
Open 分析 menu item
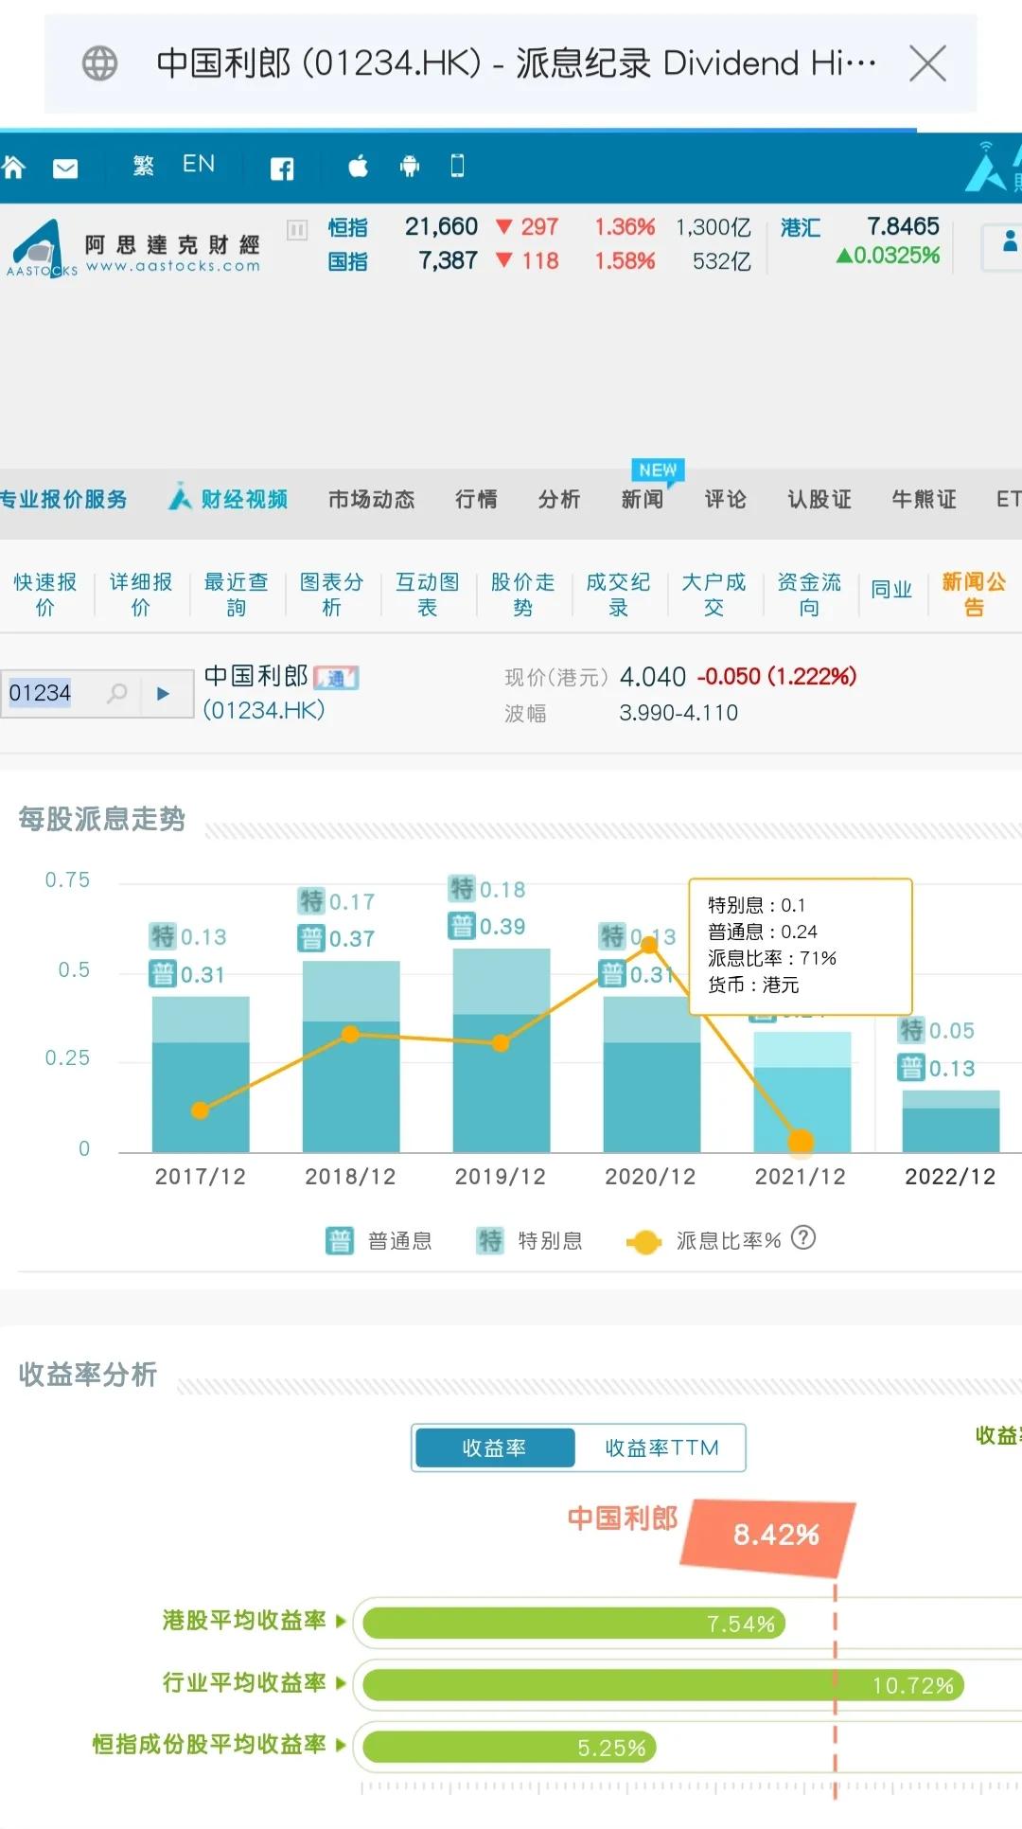pyautogui.click(x=559, y=500)
